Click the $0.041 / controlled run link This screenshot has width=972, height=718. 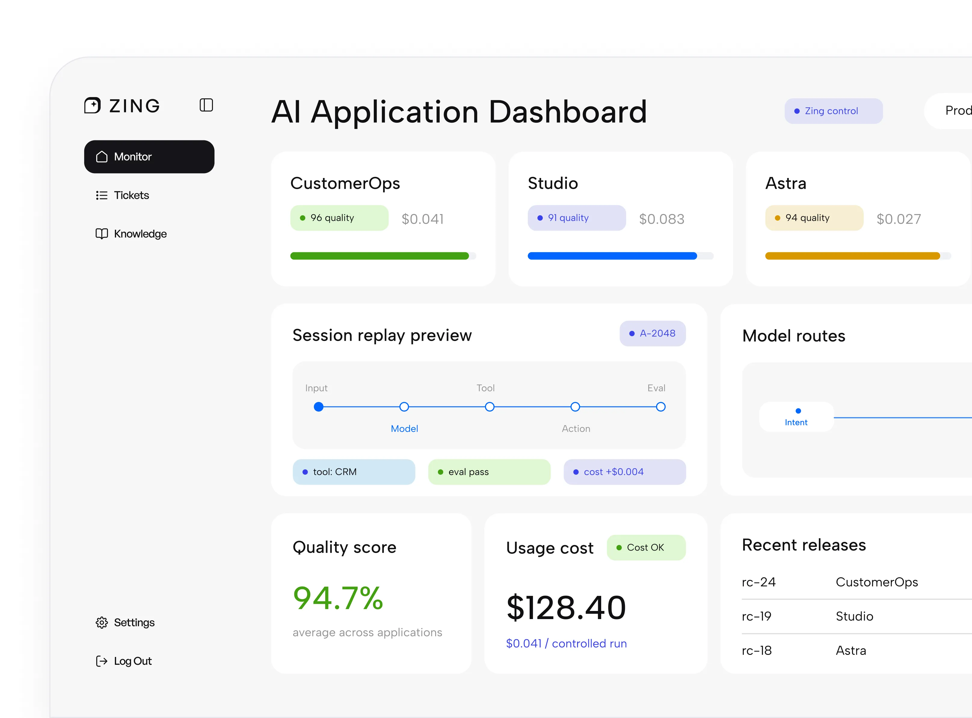566,644
